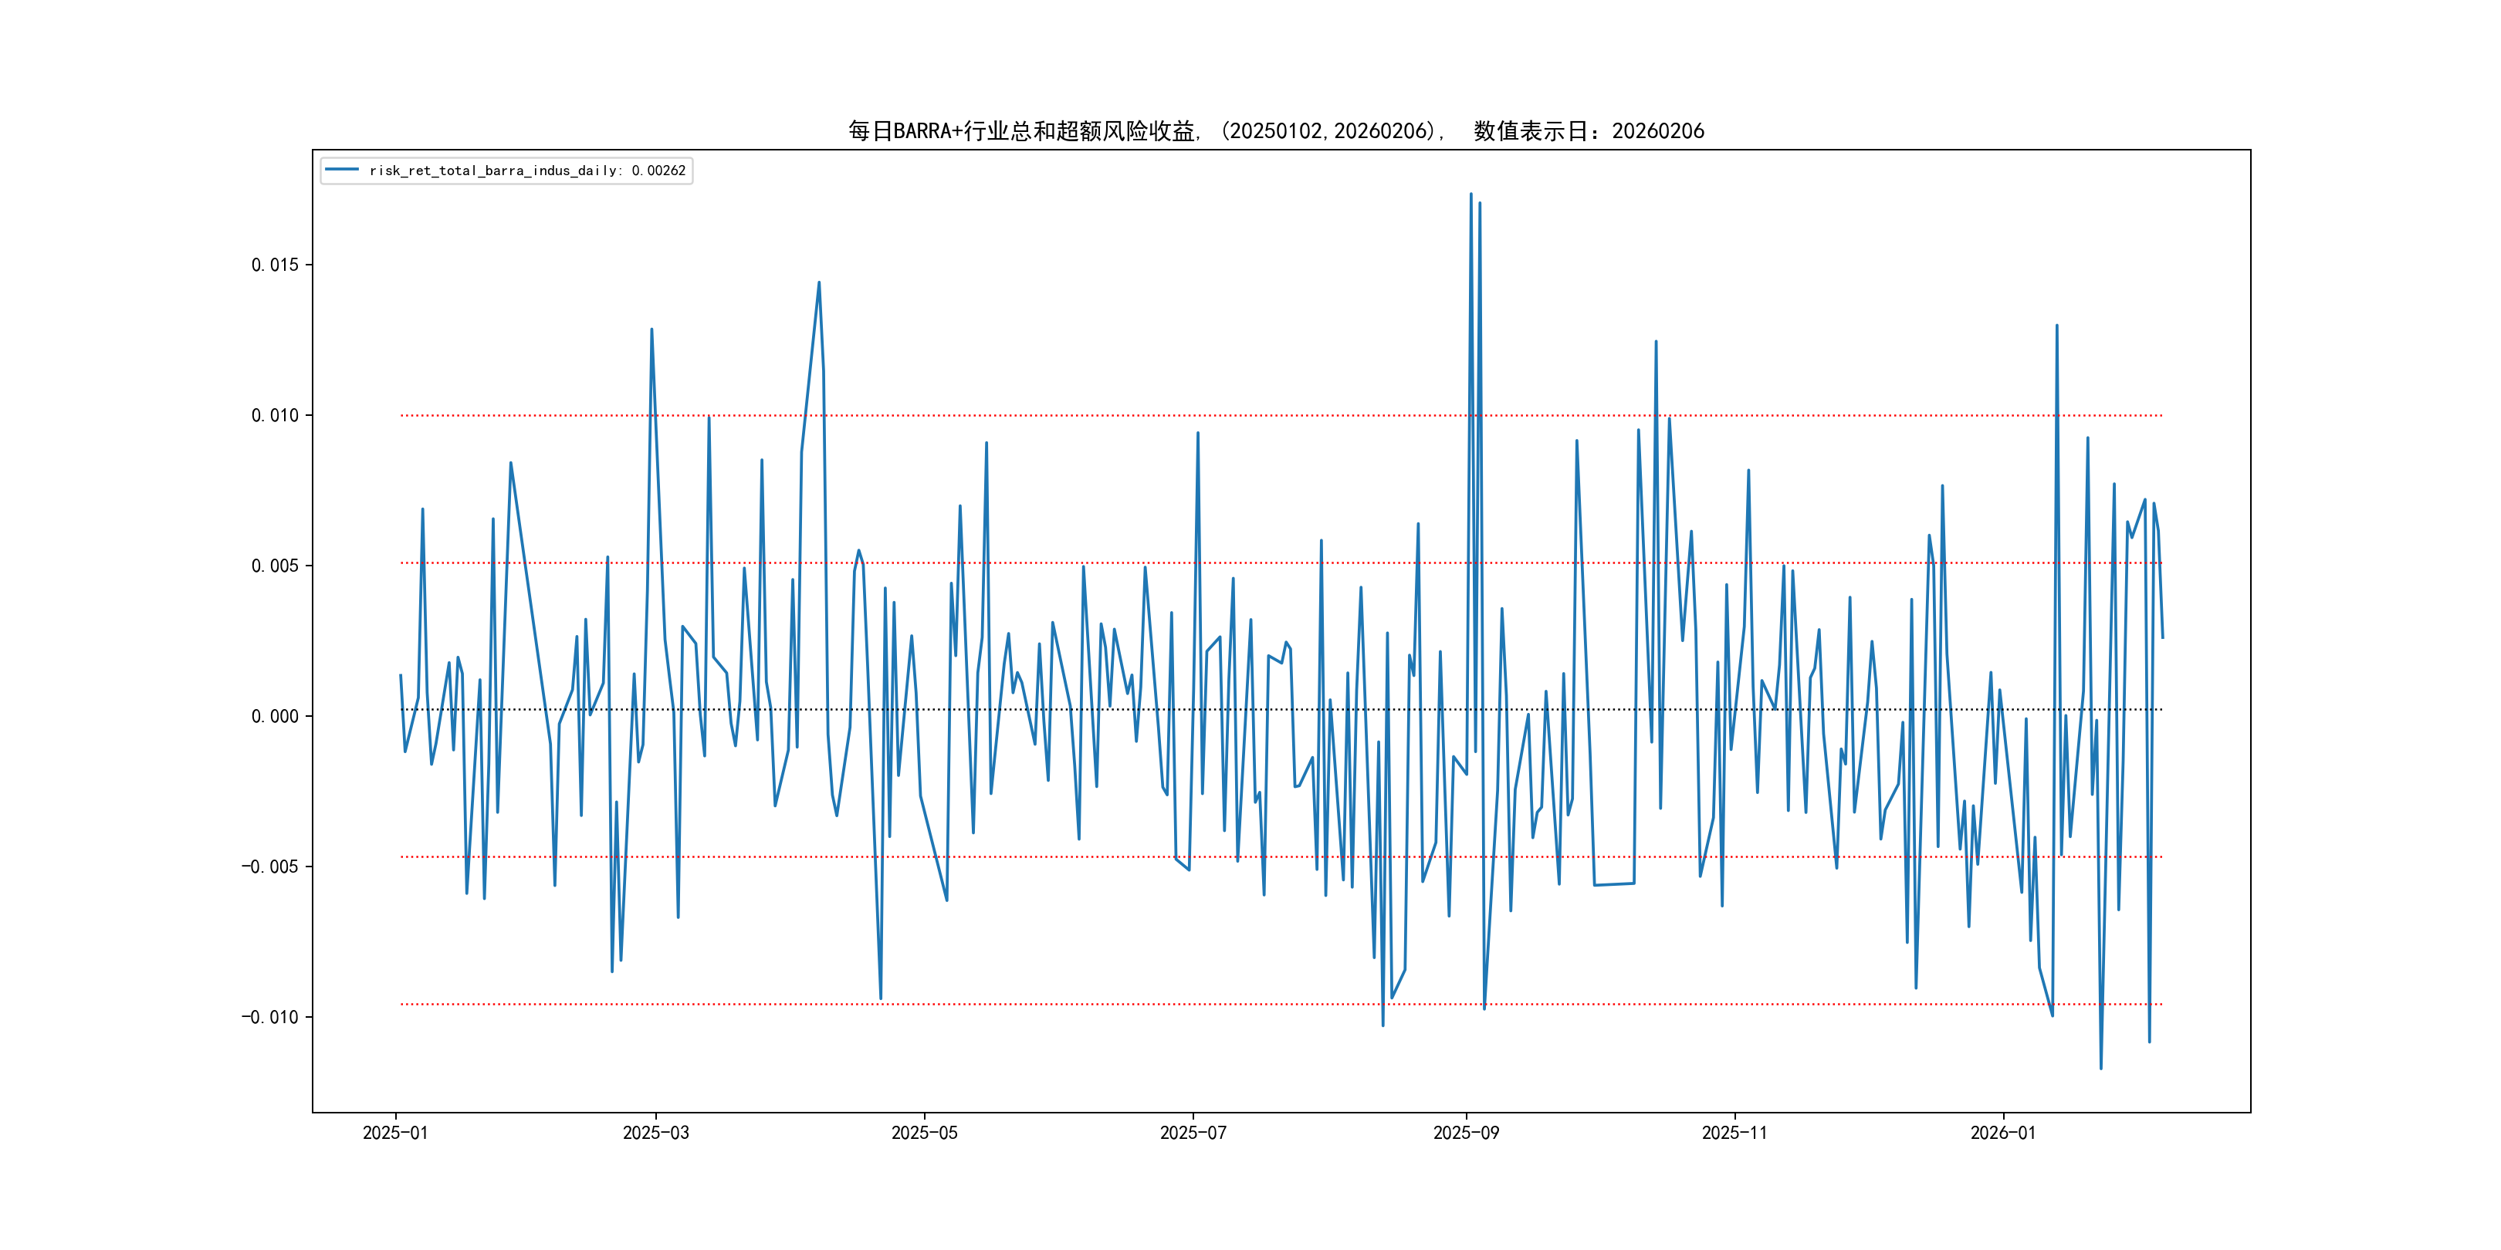
Task: Click the highest peak near 2025-09
Action: (1471, 194)
